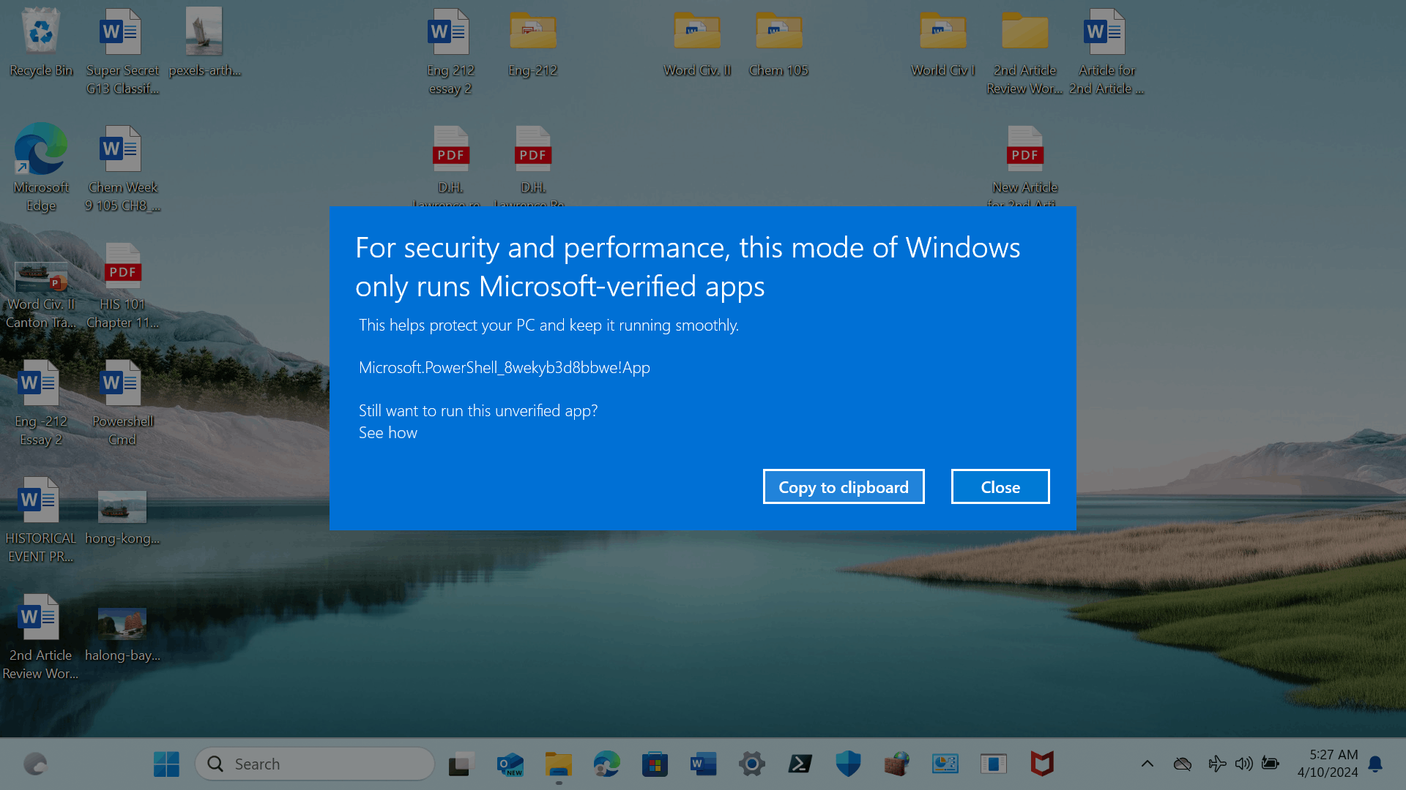
Task: Expand hidden system tray icons
Action: point(1147,764)
